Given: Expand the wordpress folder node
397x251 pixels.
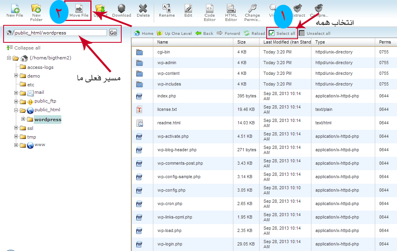Looking at the screenshot, I should [23, 119].
